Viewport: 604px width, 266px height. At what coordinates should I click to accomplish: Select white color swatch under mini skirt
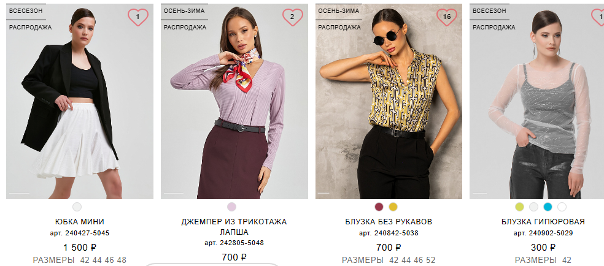(77, 207)
